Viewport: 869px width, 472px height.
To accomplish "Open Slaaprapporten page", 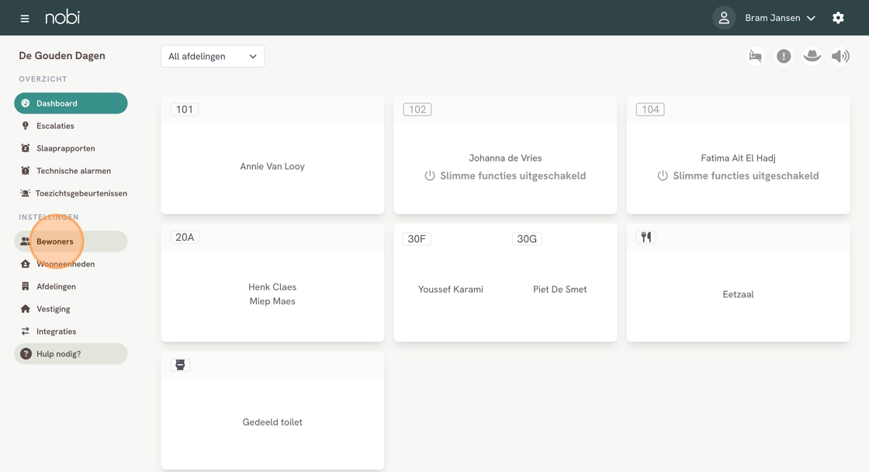I will (x=65, y=148).
